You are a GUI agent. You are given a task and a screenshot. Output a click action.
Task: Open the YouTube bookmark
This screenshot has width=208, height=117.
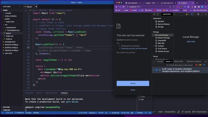(x=157, y=10)
